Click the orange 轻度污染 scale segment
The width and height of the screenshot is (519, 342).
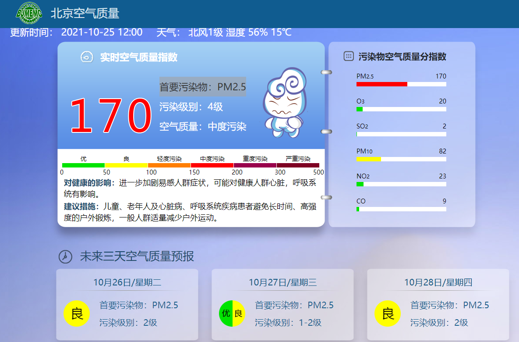pos(169,165)
